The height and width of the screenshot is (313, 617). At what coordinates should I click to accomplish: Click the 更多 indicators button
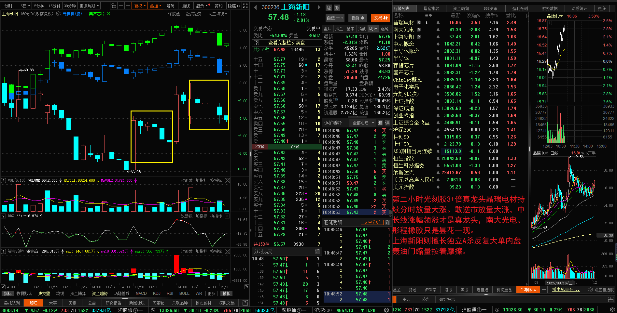tap(211, 293)
